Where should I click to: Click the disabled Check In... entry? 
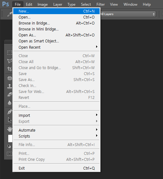(56, 85)
